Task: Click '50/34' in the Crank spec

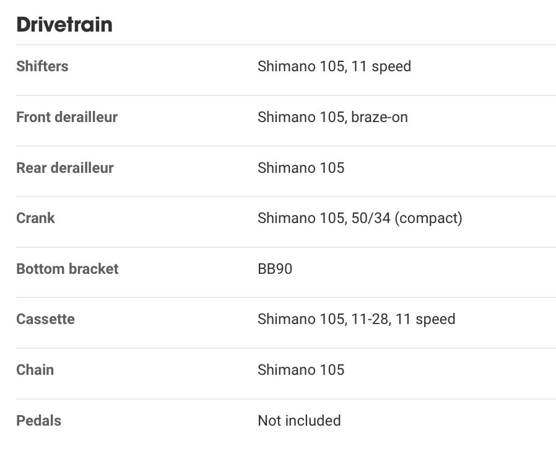Action: click(x=370, y=218)
